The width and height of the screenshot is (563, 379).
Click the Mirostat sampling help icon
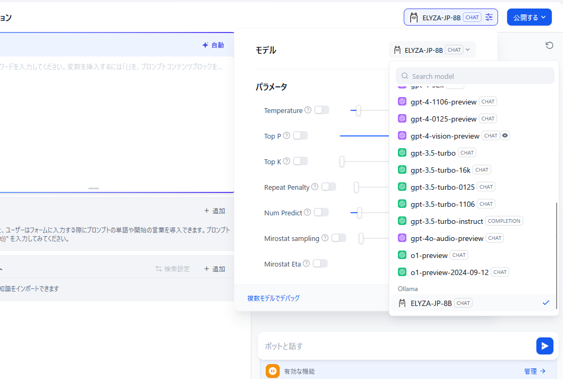coord(325,238)
